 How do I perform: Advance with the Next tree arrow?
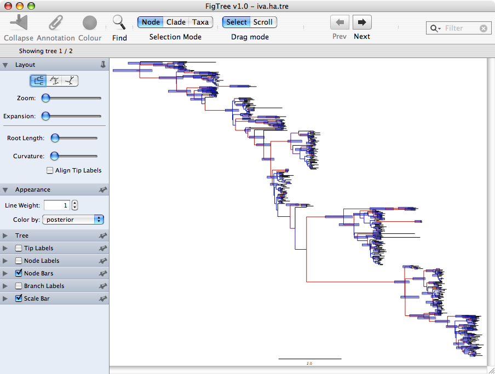pos(362,22)
